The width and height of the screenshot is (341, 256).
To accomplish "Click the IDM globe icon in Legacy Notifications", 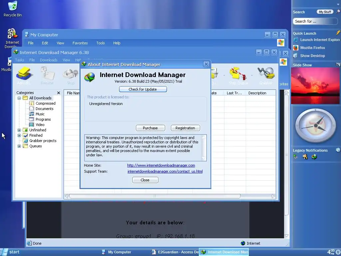I will coord(314,157).
